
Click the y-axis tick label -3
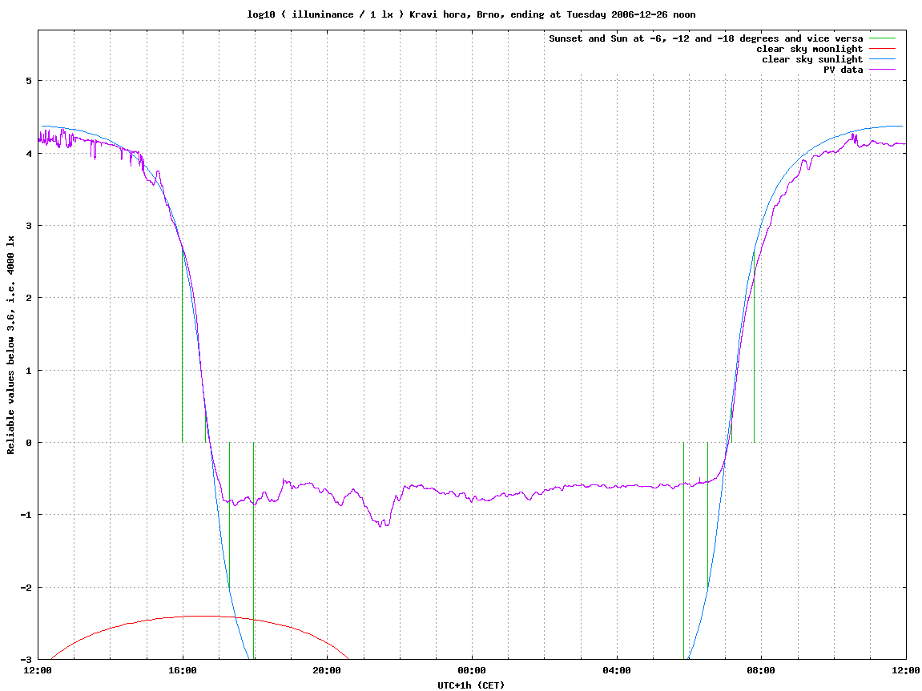[x=26, y=660]
